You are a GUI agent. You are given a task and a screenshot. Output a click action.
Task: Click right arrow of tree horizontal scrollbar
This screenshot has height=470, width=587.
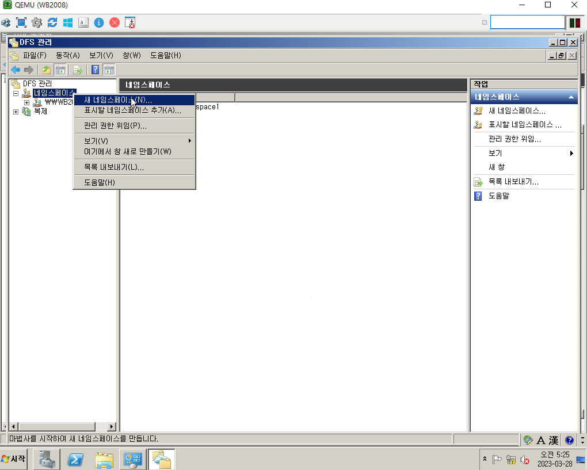coord(112,427)
